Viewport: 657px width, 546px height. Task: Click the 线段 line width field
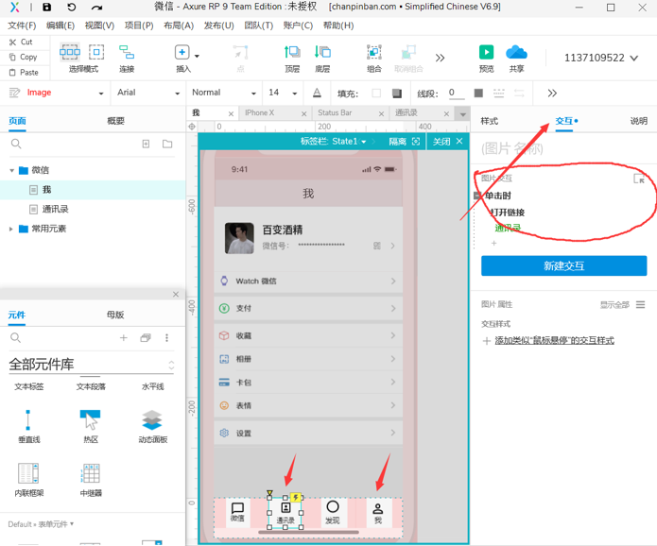[457, 93]
